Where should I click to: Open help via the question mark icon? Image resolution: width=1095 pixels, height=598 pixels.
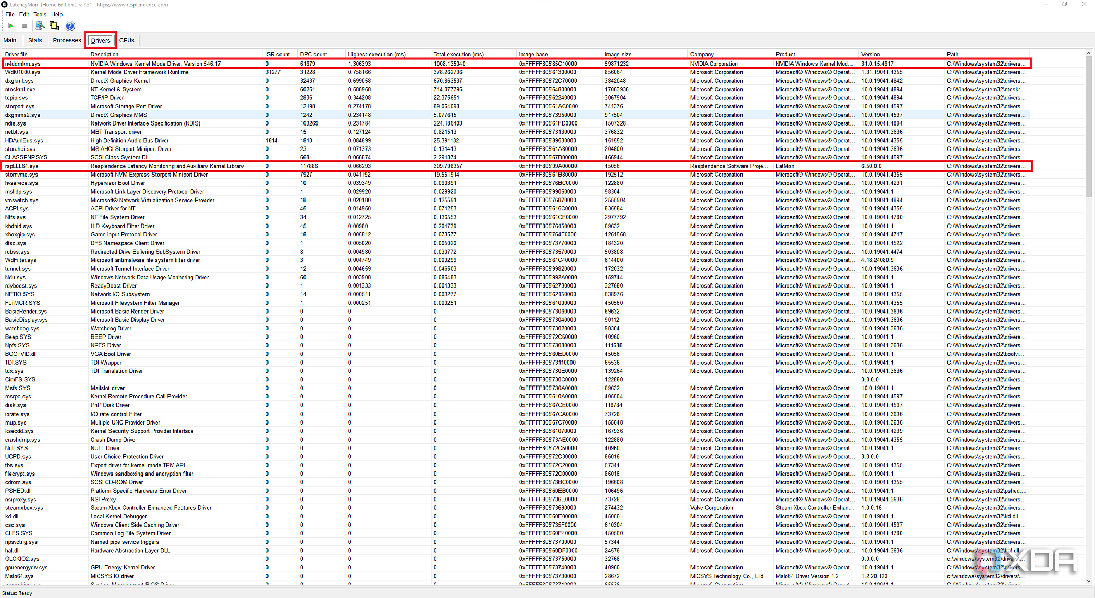coord(70,26)
